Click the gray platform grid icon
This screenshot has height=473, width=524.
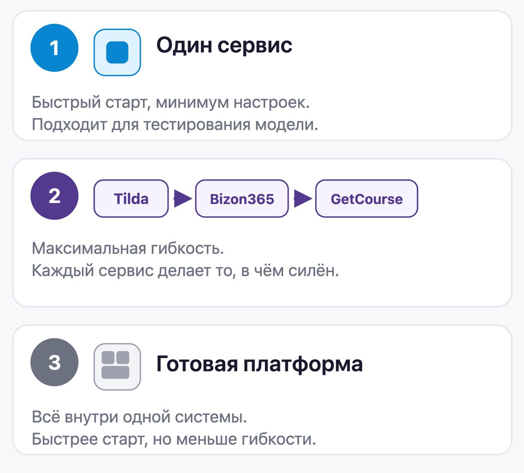(x=117, y=366)
